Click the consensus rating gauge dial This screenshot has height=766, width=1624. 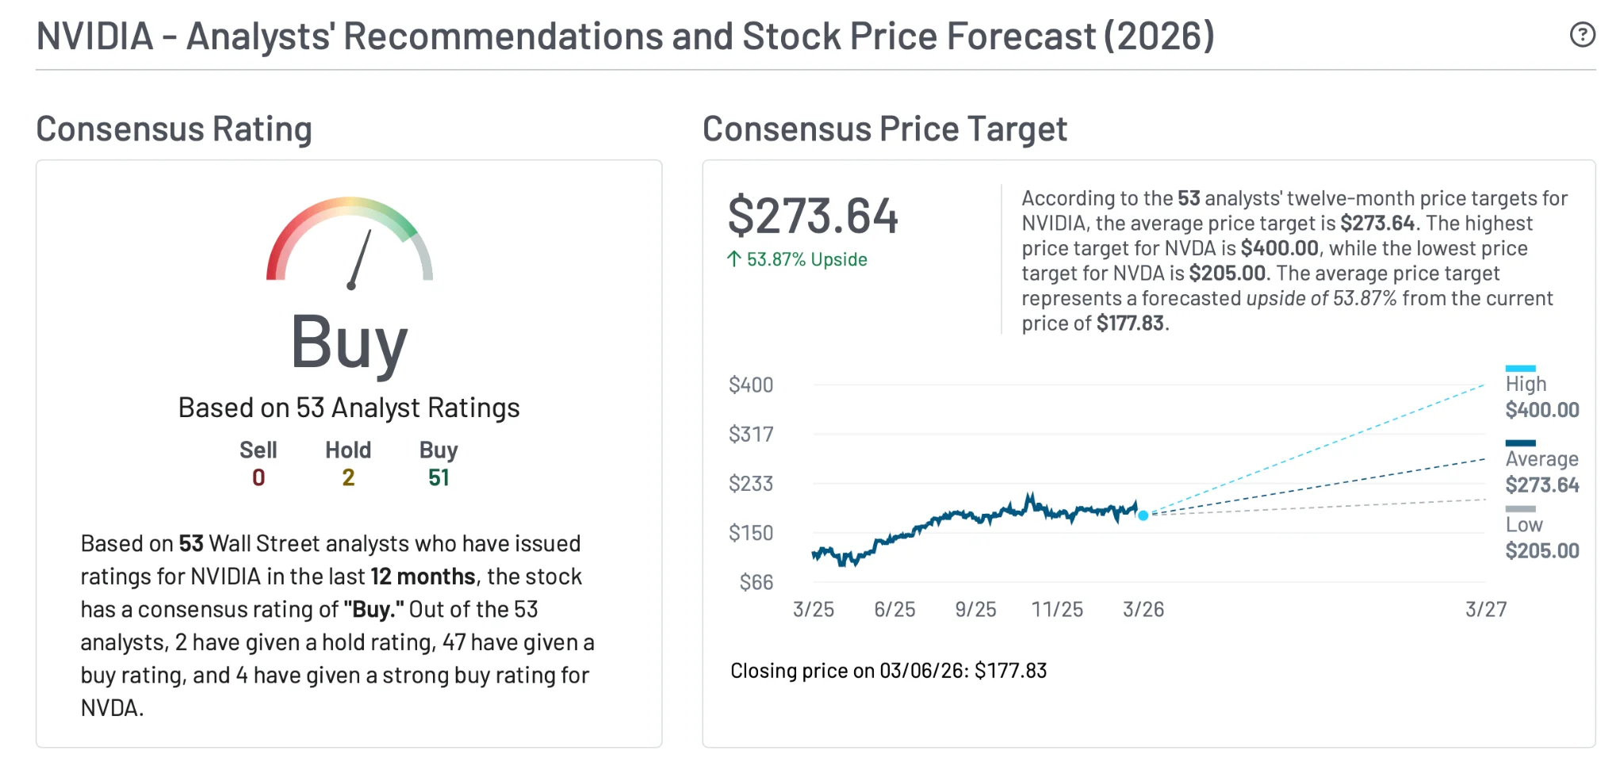pyautogui.click(x=350, y=242)
